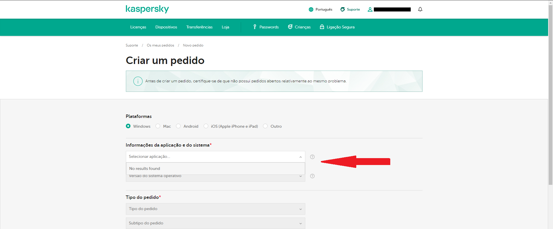The image size is (553, 229).
Task: Open the Tipo do pedido dropdown
Action: click(x=215, y=209)
